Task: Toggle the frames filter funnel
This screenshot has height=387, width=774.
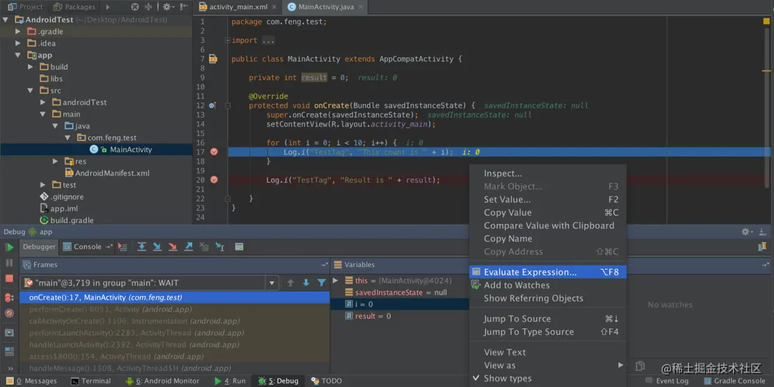Action: click(321, 283)
